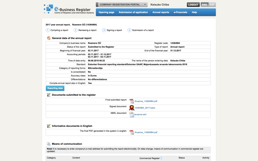The image size is (258, 161).
Task: Open the Help tab
Action: [194, 12]
